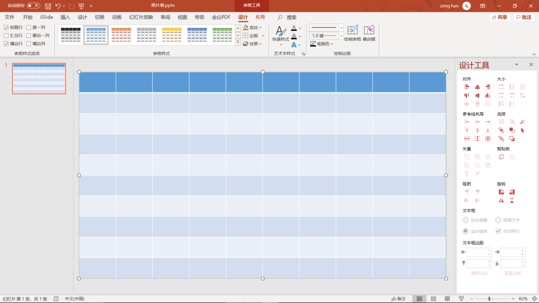The height and width of the screenshot is (303, 539).
Task: Click the arrow pointer icon under 选择
Action: (x=523, y=130)
